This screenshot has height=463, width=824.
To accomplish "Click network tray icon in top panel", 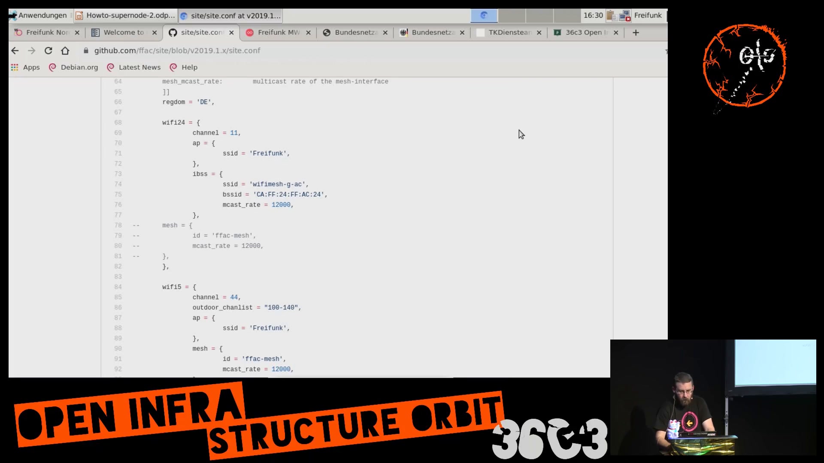I will (x=625, y=16).
